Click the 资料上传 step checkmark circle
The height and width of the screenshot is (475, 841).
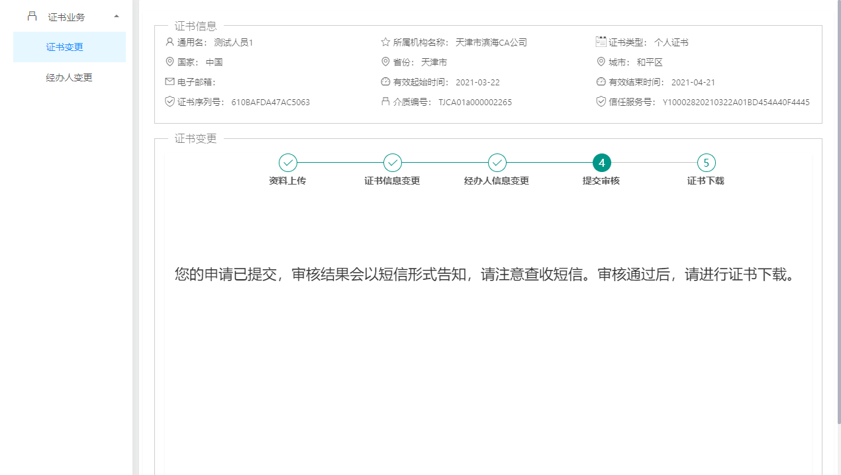point(288,163)
